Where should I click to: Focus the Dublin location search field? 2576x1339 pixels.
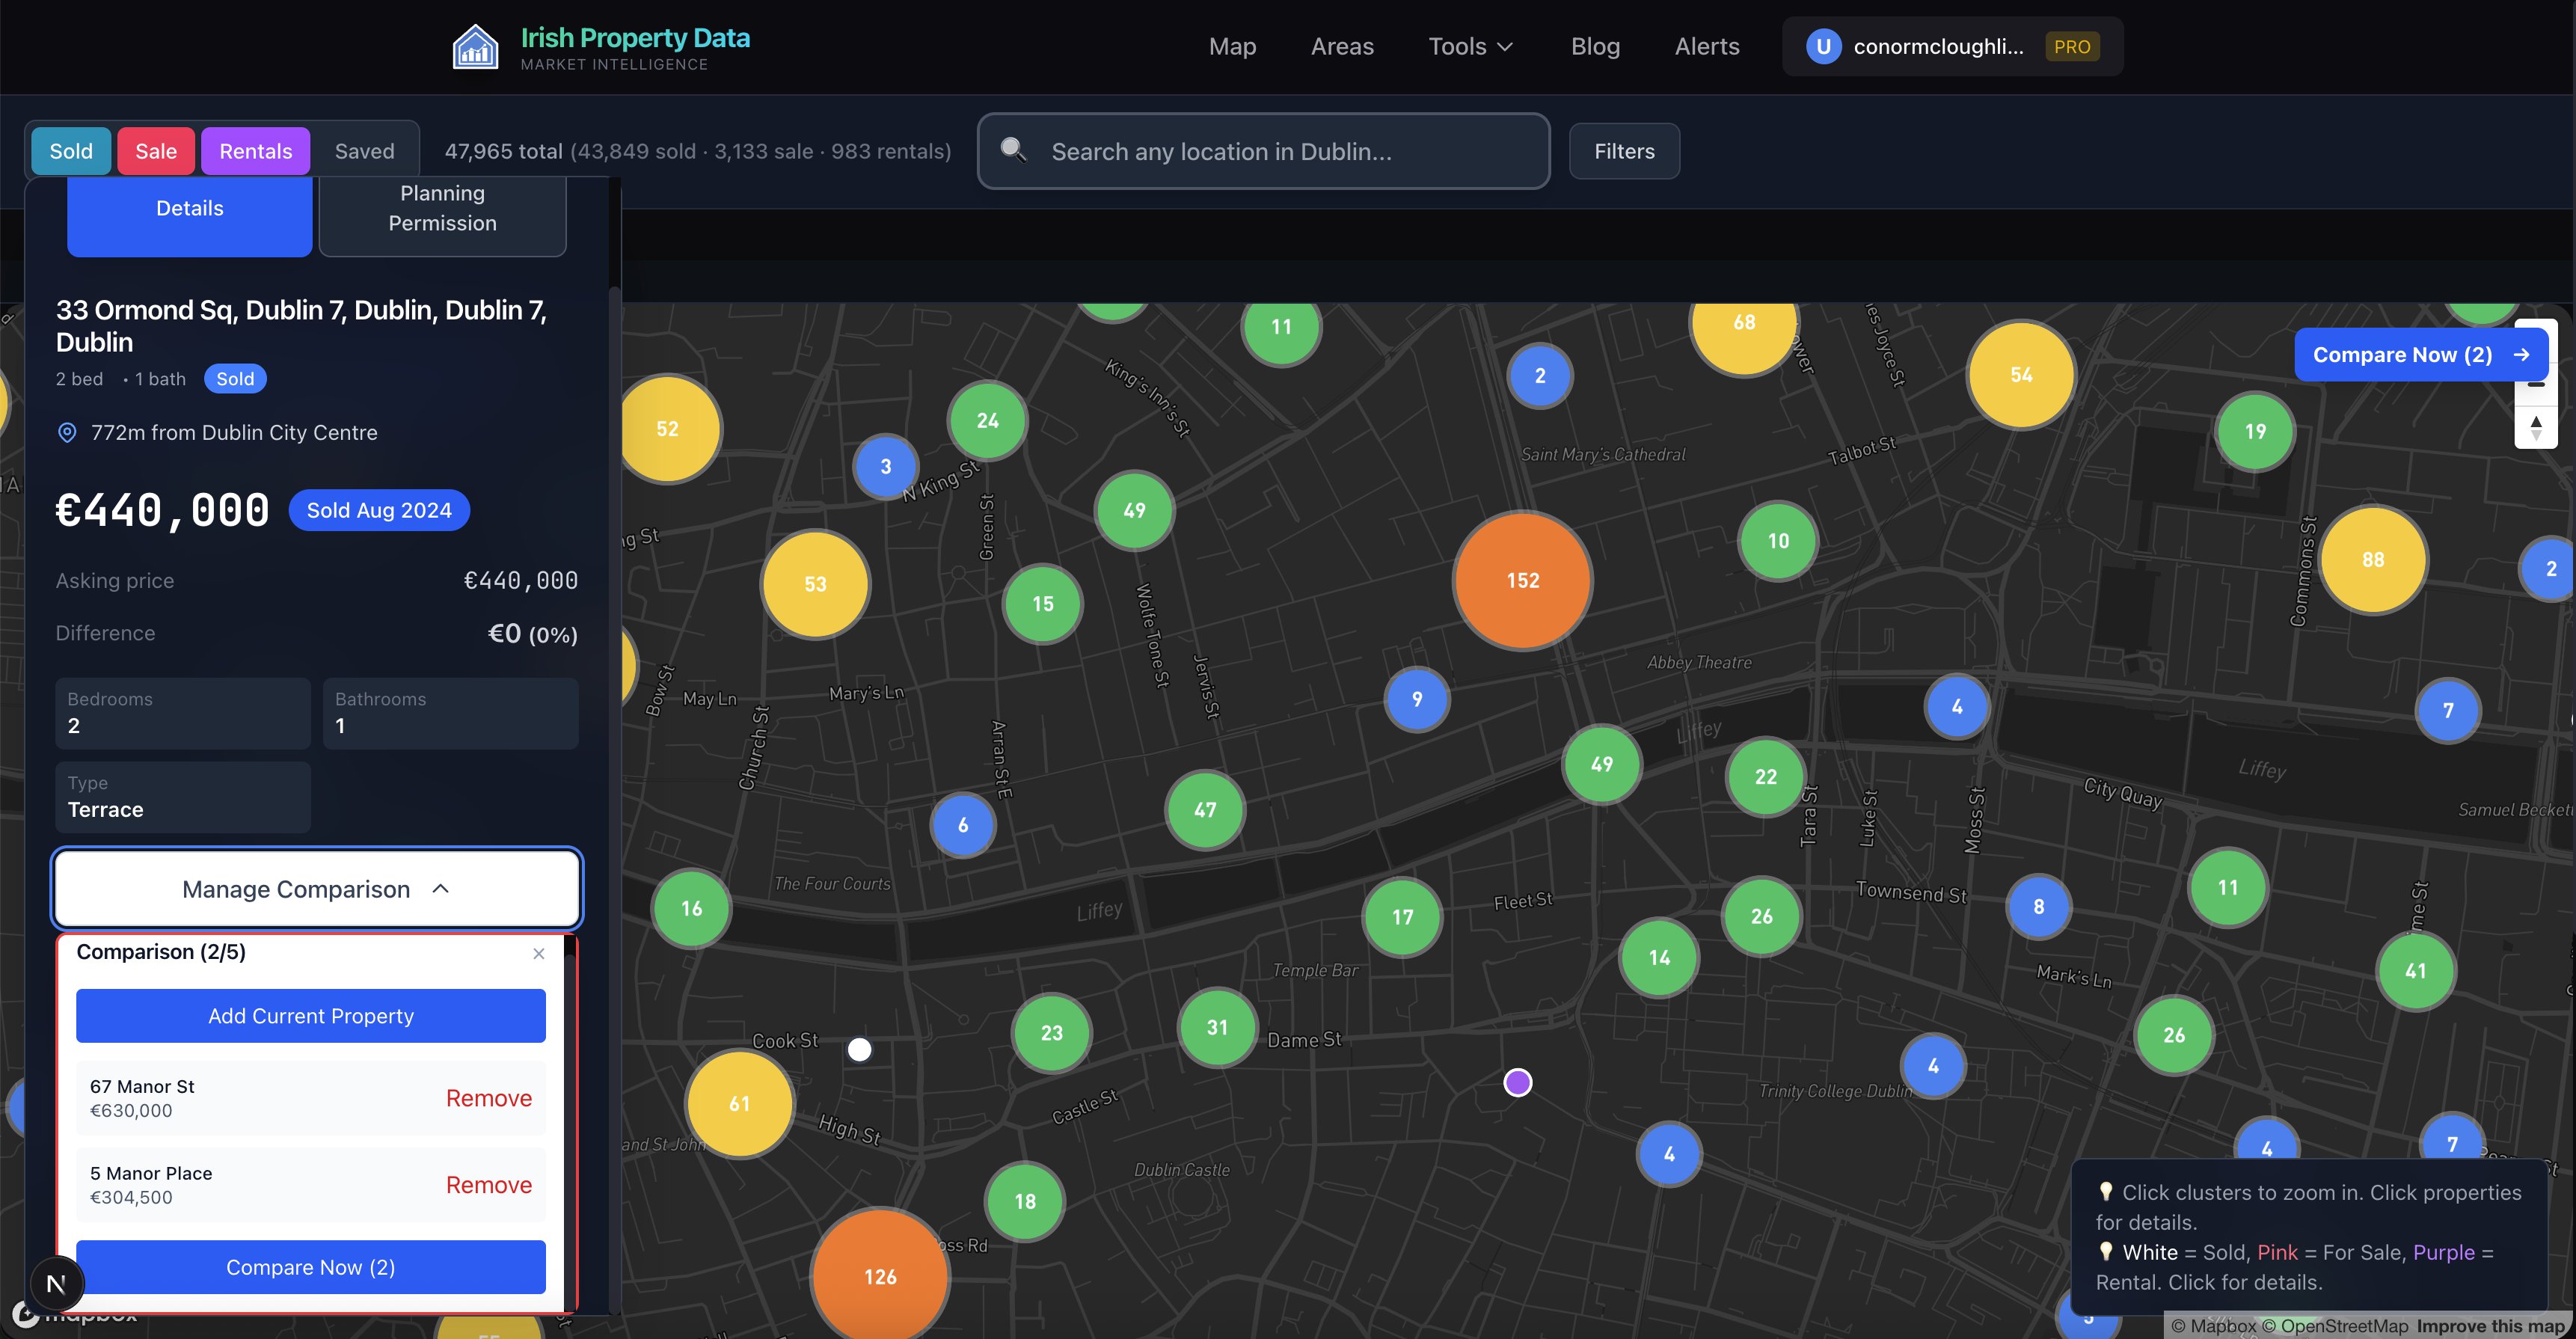pyautogui.click(x=1280, y=151)
